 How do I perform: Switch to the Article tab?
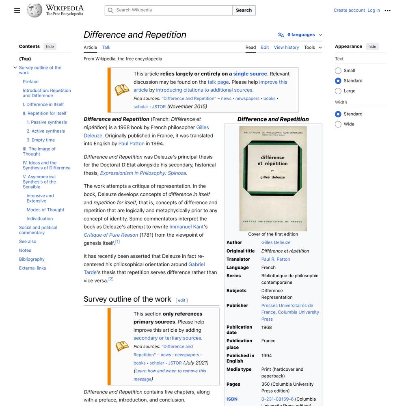tap(90, 48)
